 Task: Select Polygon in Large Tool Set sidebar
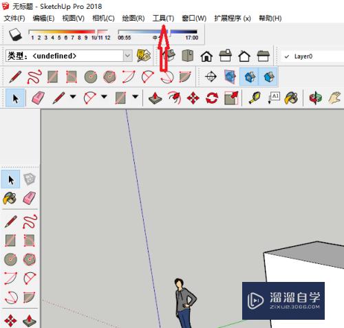[x=30, y=259]
